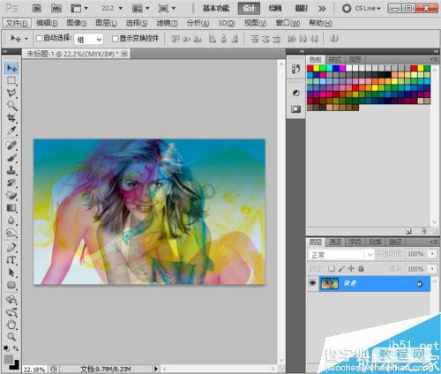Select the Gradient tool
This screenshot has height=374, width=441.
[x=11, y=208]
